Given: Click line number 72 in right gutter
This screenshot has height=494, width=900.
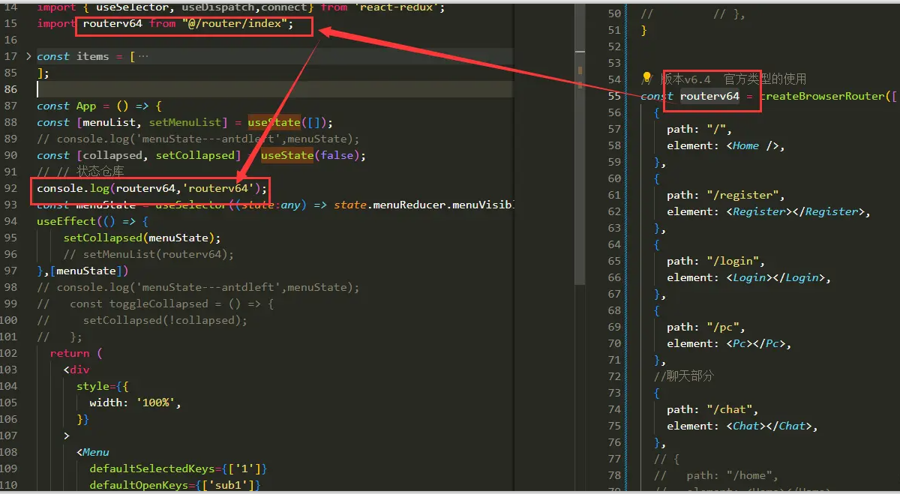Looking at the screenshot, I should tap(614, 376).
